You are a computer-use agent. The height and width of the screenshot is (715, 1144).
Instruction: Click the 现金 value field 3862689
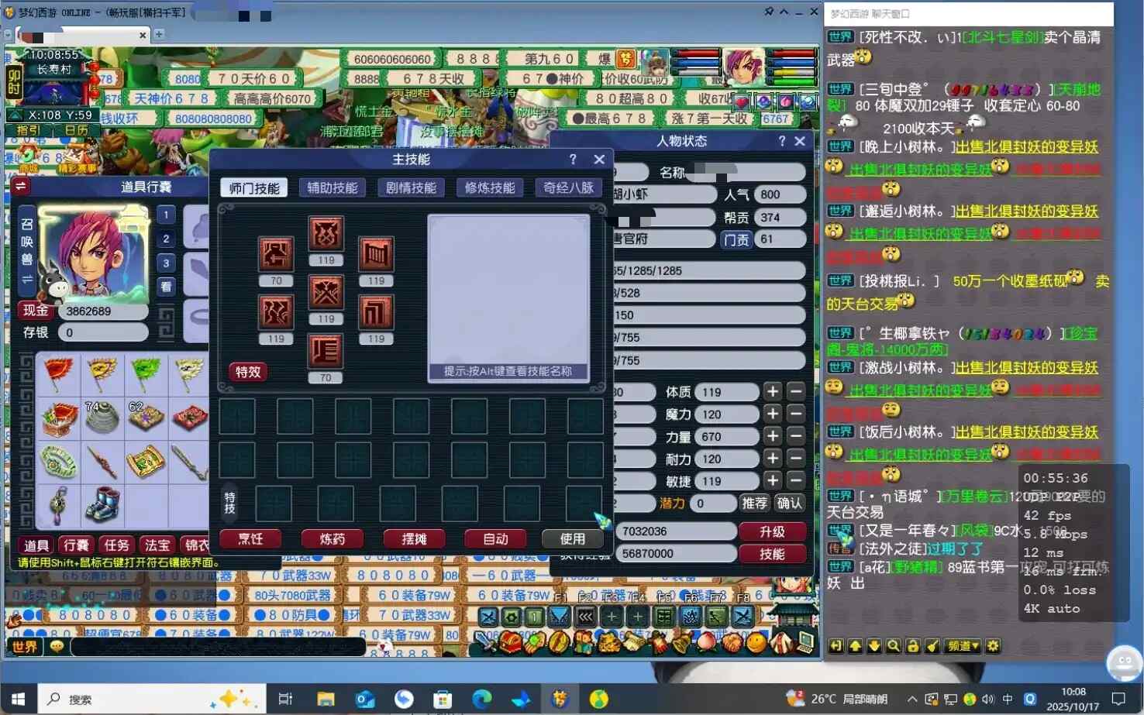105,311
